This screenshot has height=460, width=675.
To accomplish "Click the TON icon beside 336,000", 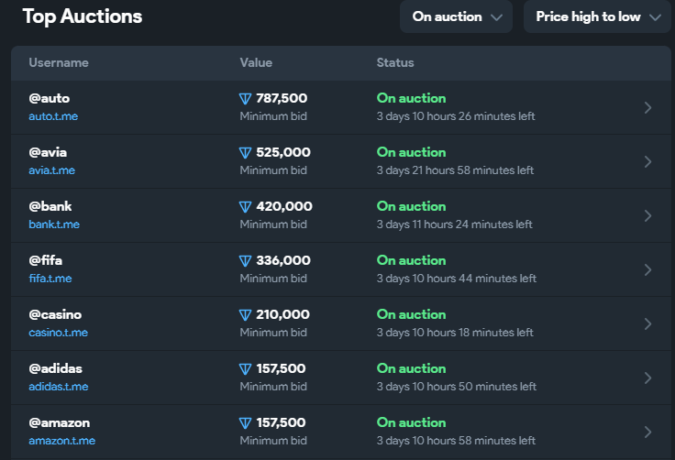I will coord(245,261).
